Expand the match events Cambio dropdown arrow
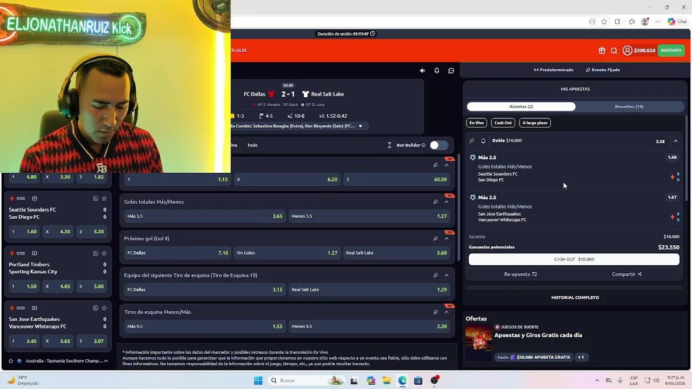 click(x=361, y=126)
